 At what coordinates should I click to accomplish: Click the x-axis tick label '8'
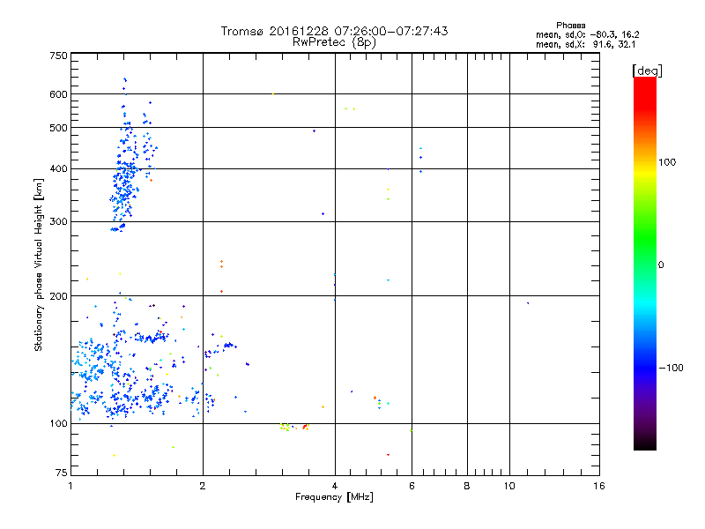click(x=467, y=486)
